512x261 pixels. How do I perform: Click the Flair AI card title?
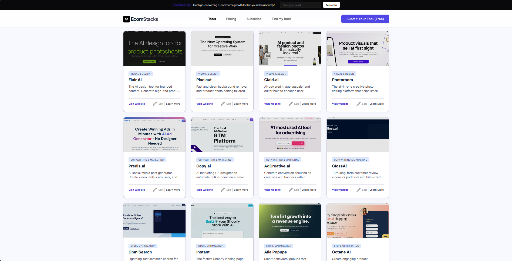[135, 80]
